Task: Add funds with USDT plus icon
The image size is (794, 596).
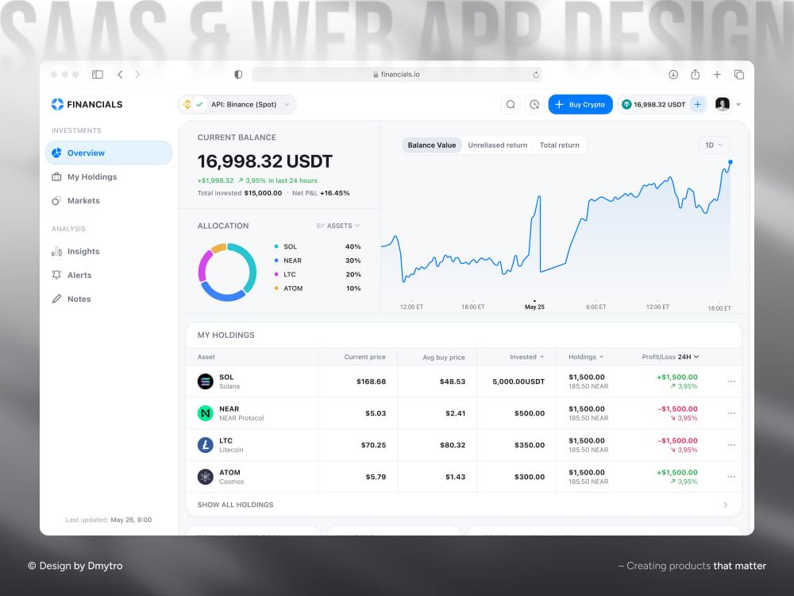Action: point(697,104)
